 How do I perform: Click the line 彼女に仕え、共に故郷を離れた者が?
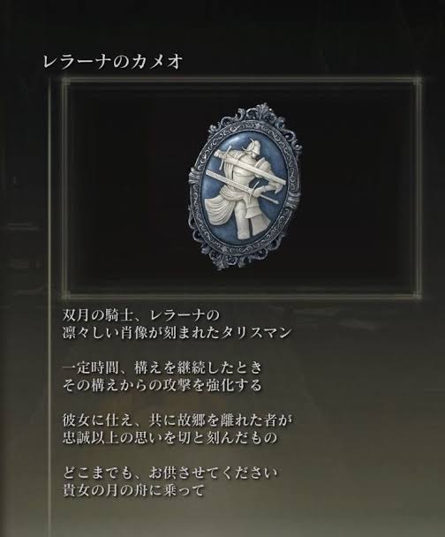(178, 420)
